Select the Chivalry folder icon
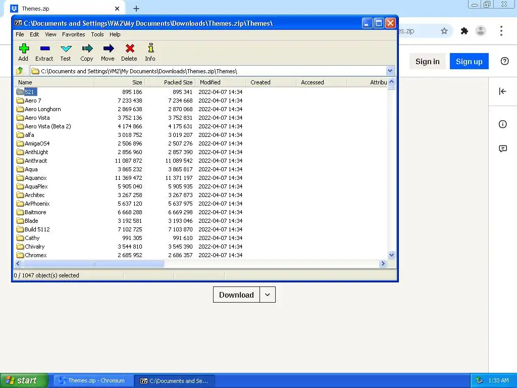Viewport: 517px width, 388px height. [x=20, y=246]
